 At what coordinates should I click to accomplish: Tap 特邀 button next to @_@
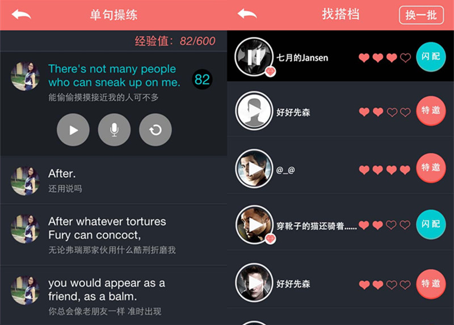pos(431,168)
